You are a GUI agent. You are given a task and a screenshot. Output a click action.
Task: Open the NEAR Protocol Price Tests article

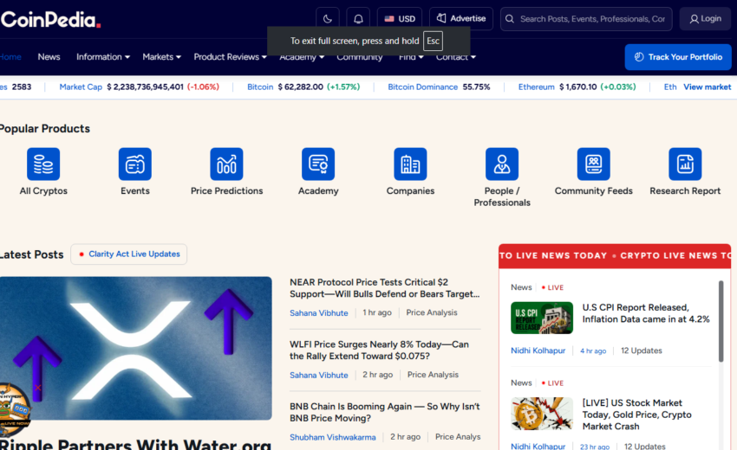pos(384,288)
